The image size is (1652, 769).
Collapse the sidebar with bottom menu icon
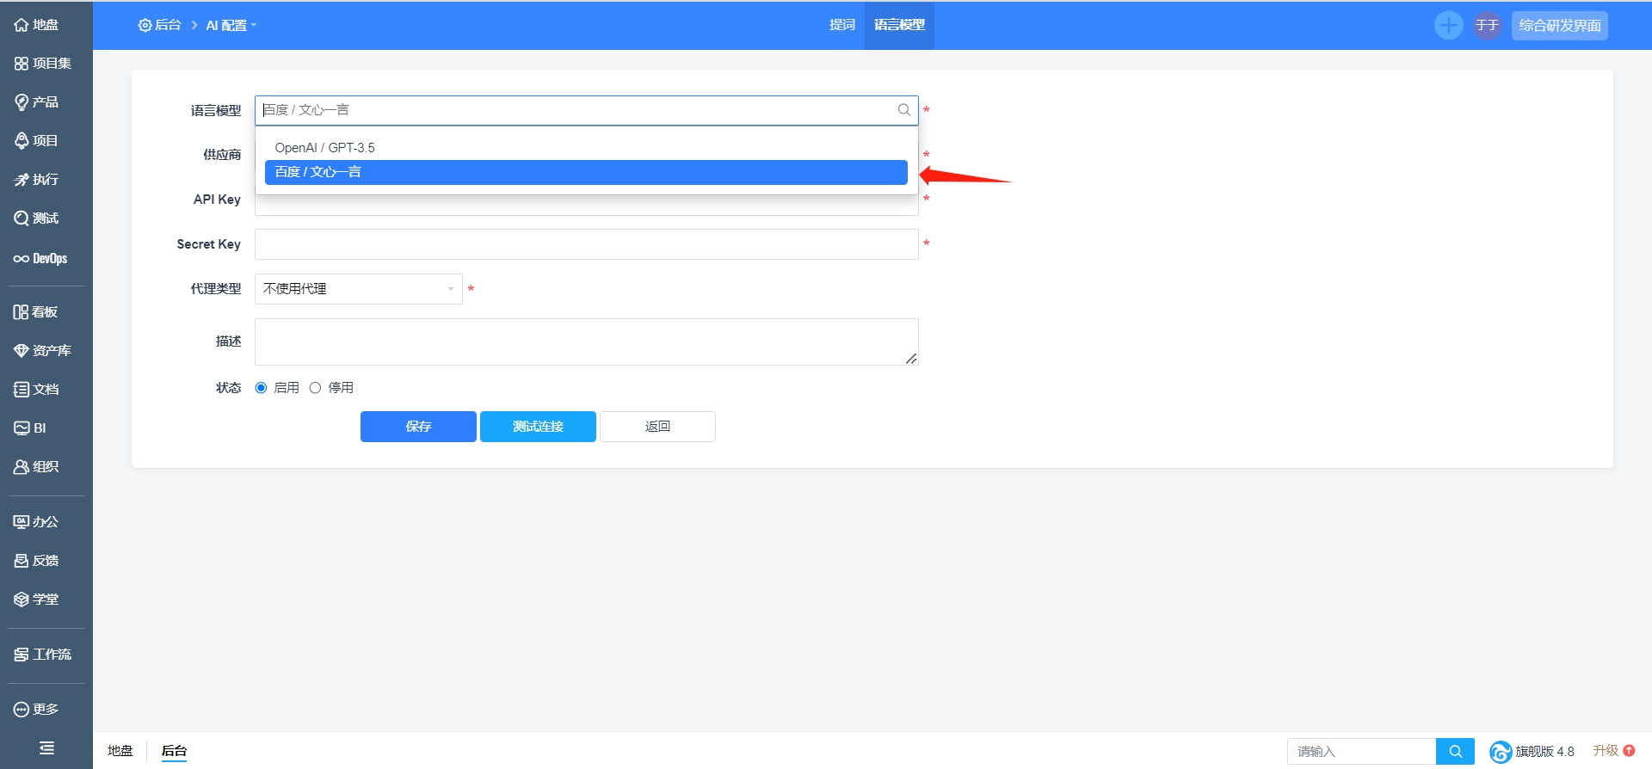(46, 748)
